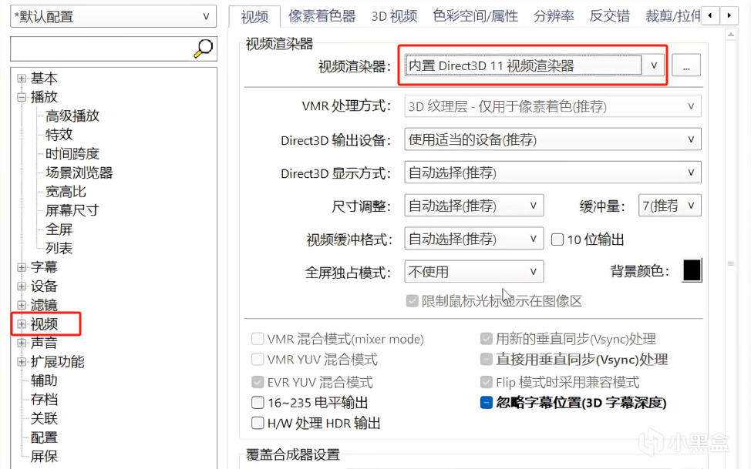
Task: Select 配置 in the tree
Action: coord(44,437)
